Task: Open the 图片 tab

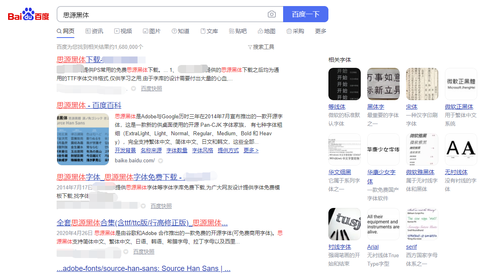Action: [x=152, y=31]
